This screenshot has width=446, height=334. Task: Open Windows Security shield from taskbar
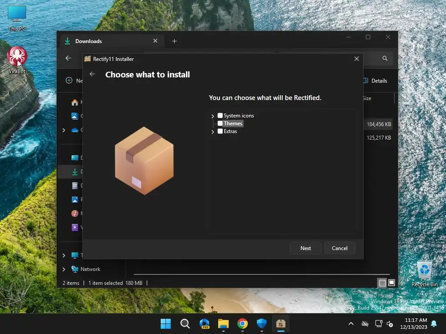[x=262, y=324]
